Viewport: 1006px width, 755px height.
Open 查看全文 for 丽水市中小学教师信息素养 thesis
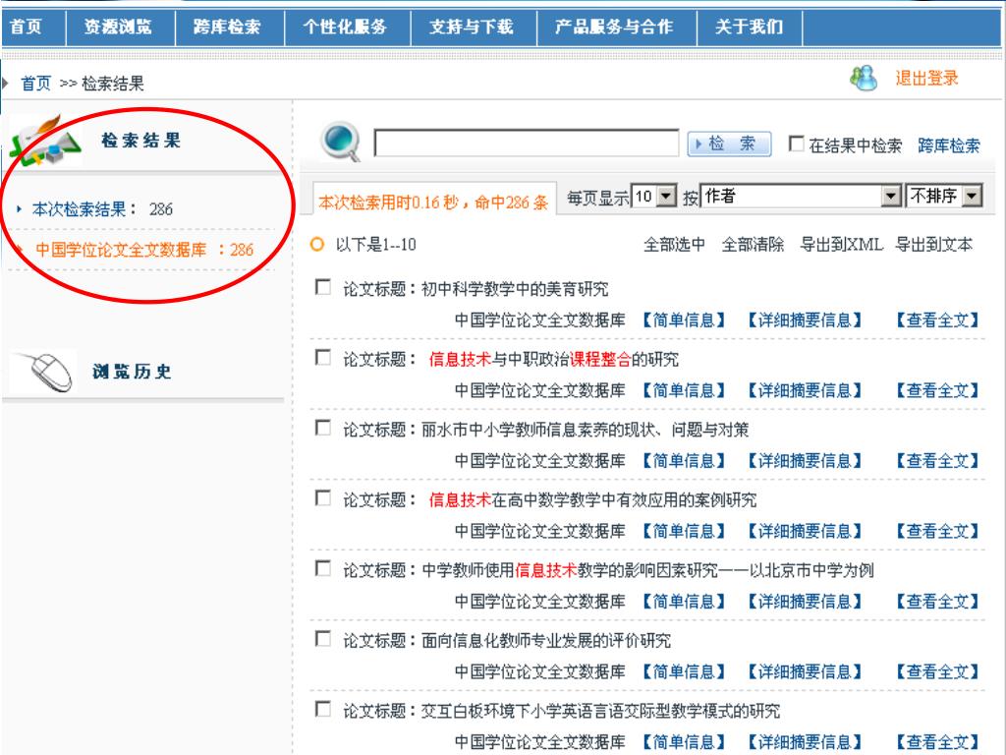pyautogui.click(x=937, y=460)
